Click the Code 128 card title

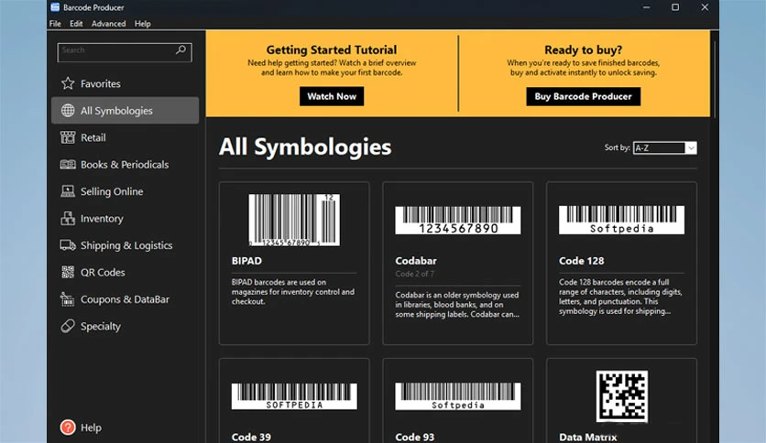581,261
